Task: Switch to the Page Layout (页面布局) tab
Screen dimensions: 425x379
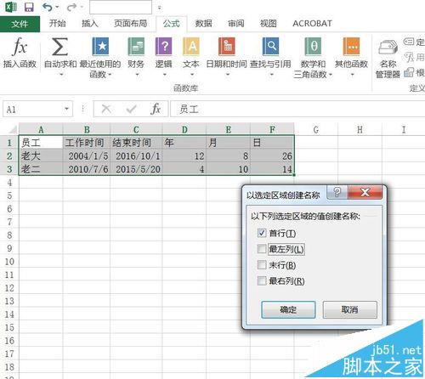Action: 131,24
